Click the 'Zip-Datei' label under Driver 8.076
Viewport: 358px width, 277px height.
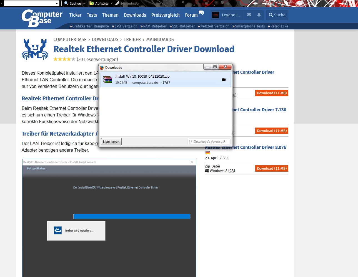[212, 166]
